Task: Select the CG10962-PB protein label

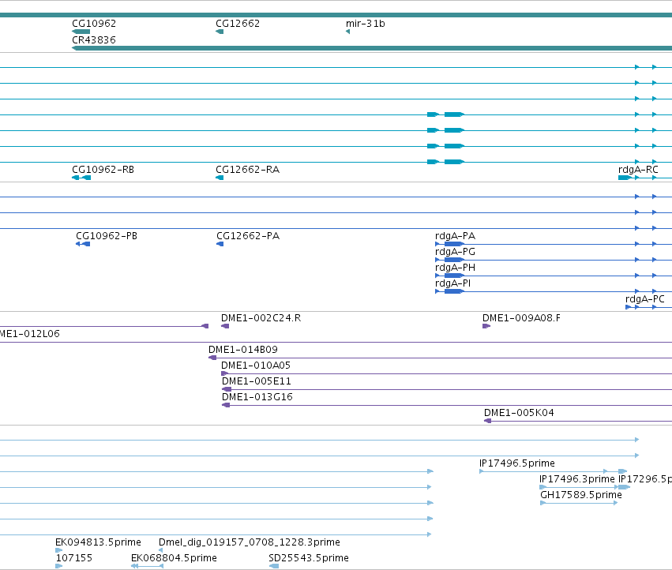Action: tap(107, 236)
